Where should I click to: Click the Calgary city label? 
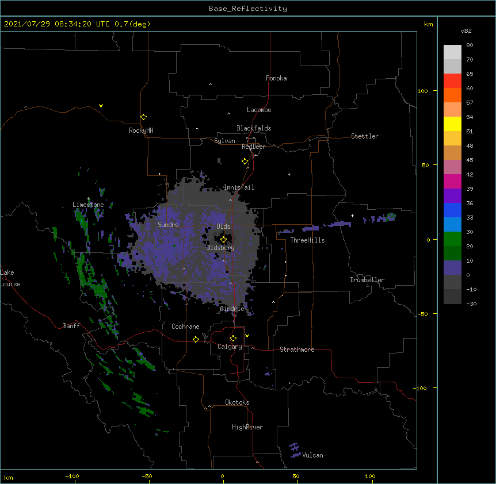click(x=230, y=347)
